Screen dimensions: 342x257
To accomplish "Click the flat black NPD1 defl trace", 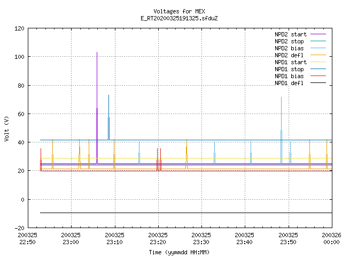I will tap(186, 213).
